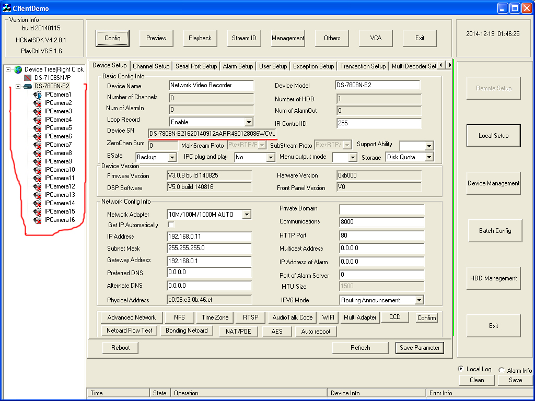Click the DS-7108SN/P offline device icon
The width and height of the screenshot is (535, 401).
28,78
